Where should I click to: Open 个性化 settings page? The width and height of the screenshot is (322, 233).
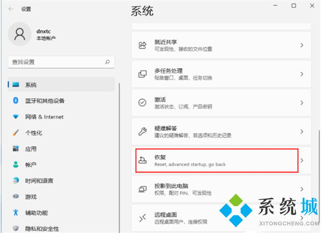click(61, 133)
